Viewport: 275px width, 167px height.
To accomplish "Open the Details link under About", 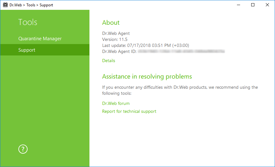I will click(108, 61).
